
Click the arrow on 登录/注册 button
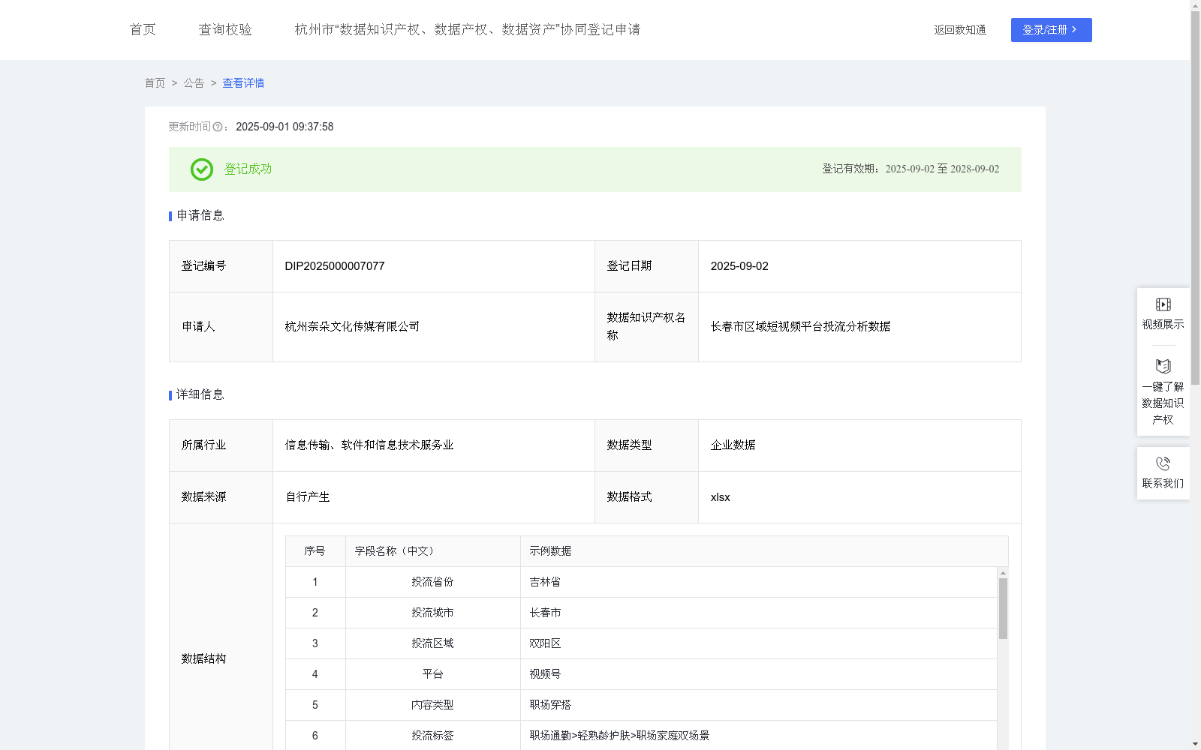pyautogui.click(x=1074, y=29)
